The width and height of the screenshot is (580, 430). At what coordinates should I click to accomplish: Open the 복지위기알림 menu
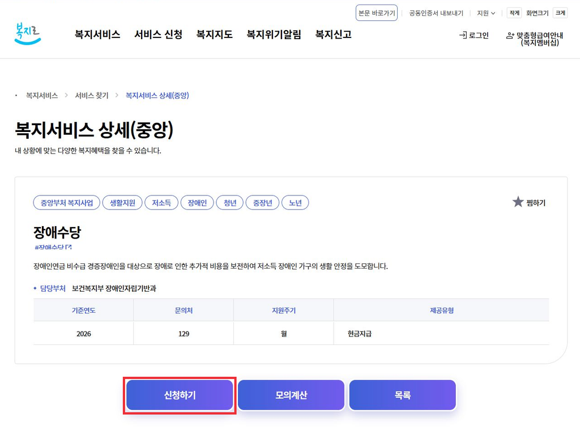click(x=274, y=35)
